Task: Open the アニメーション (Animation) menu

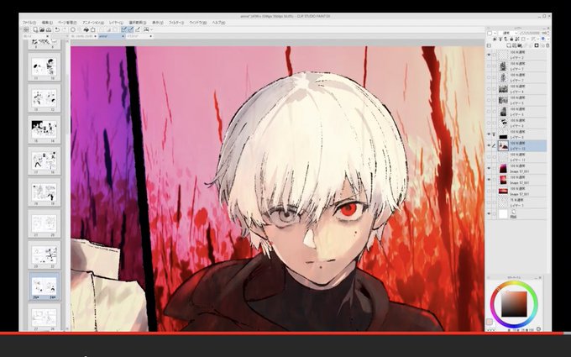Action: pos(93,23)
